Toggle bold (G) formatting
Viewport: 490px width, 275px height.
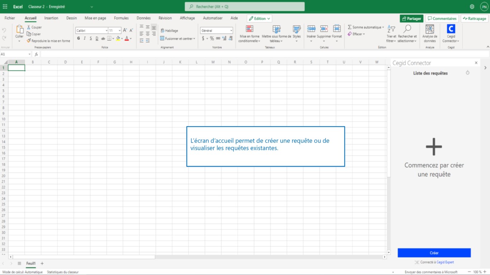[x=79, y=38]
